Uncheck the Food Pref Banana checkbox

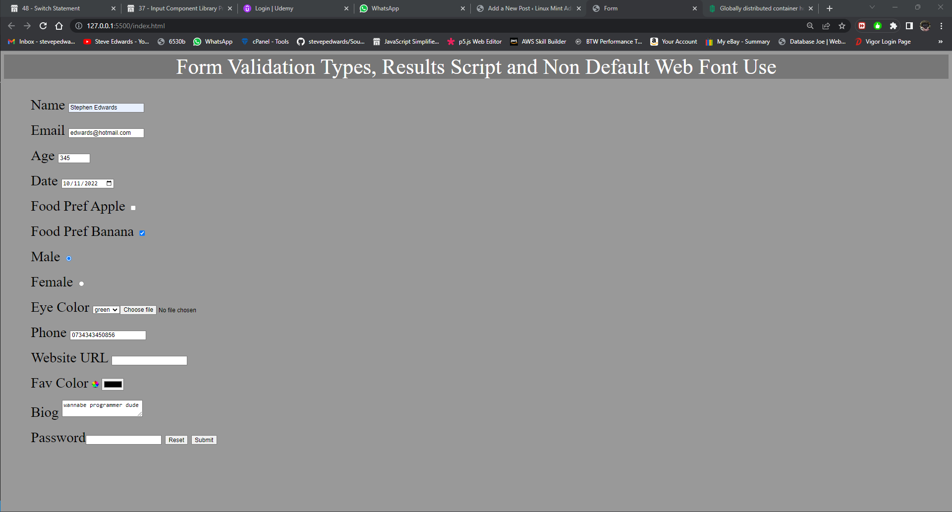pos(142,233)
